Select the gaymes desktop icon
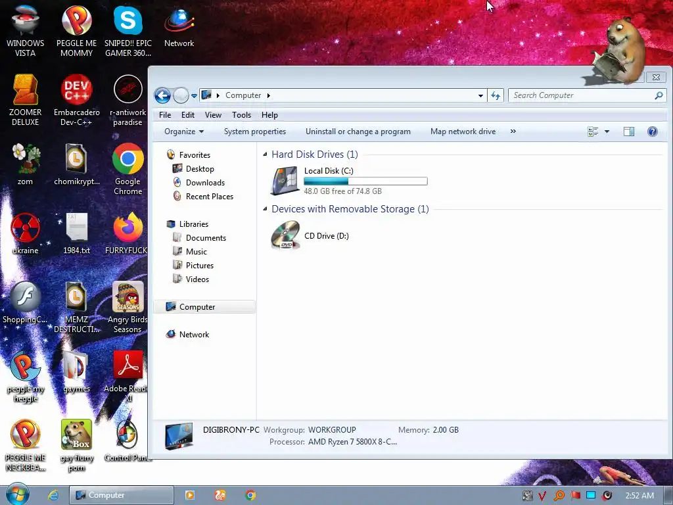673x505 pixels. click(x=76, y=371)
